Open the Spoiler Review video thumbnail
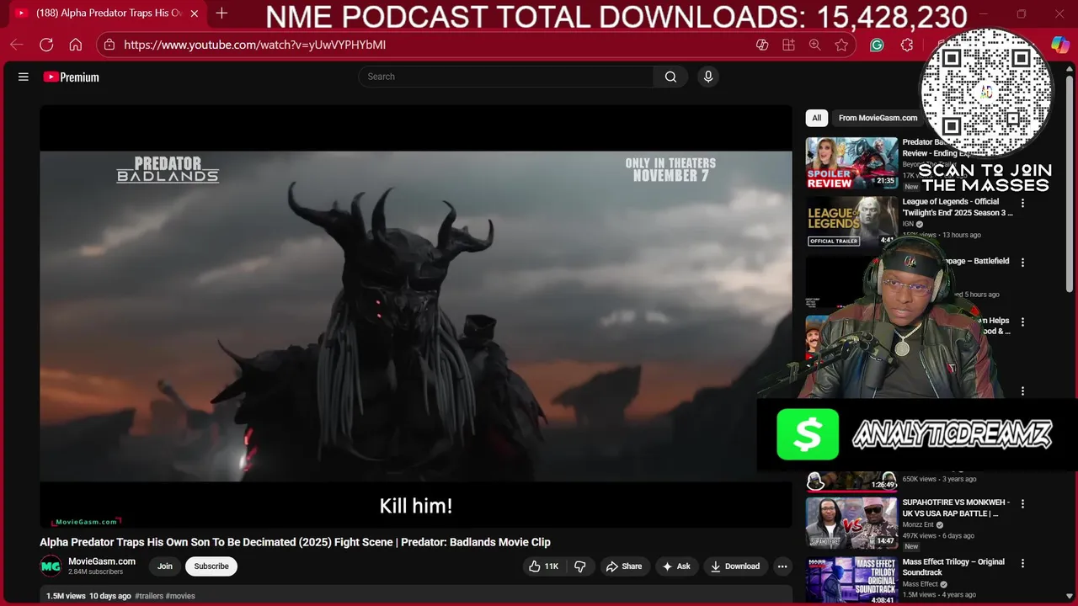 pyautogui.click(x=851, y=163)
